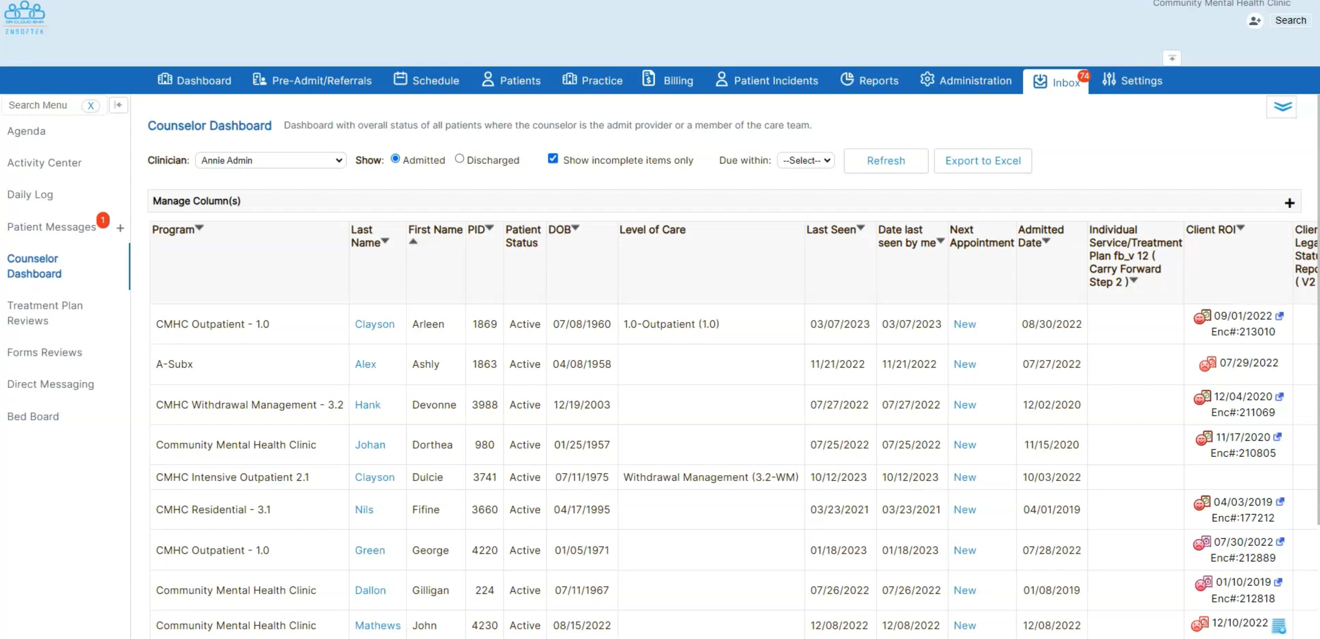Viewport: 1320px width, 639px height.
Task: Select the Discharged radio button
Action: tap(459, 159)
